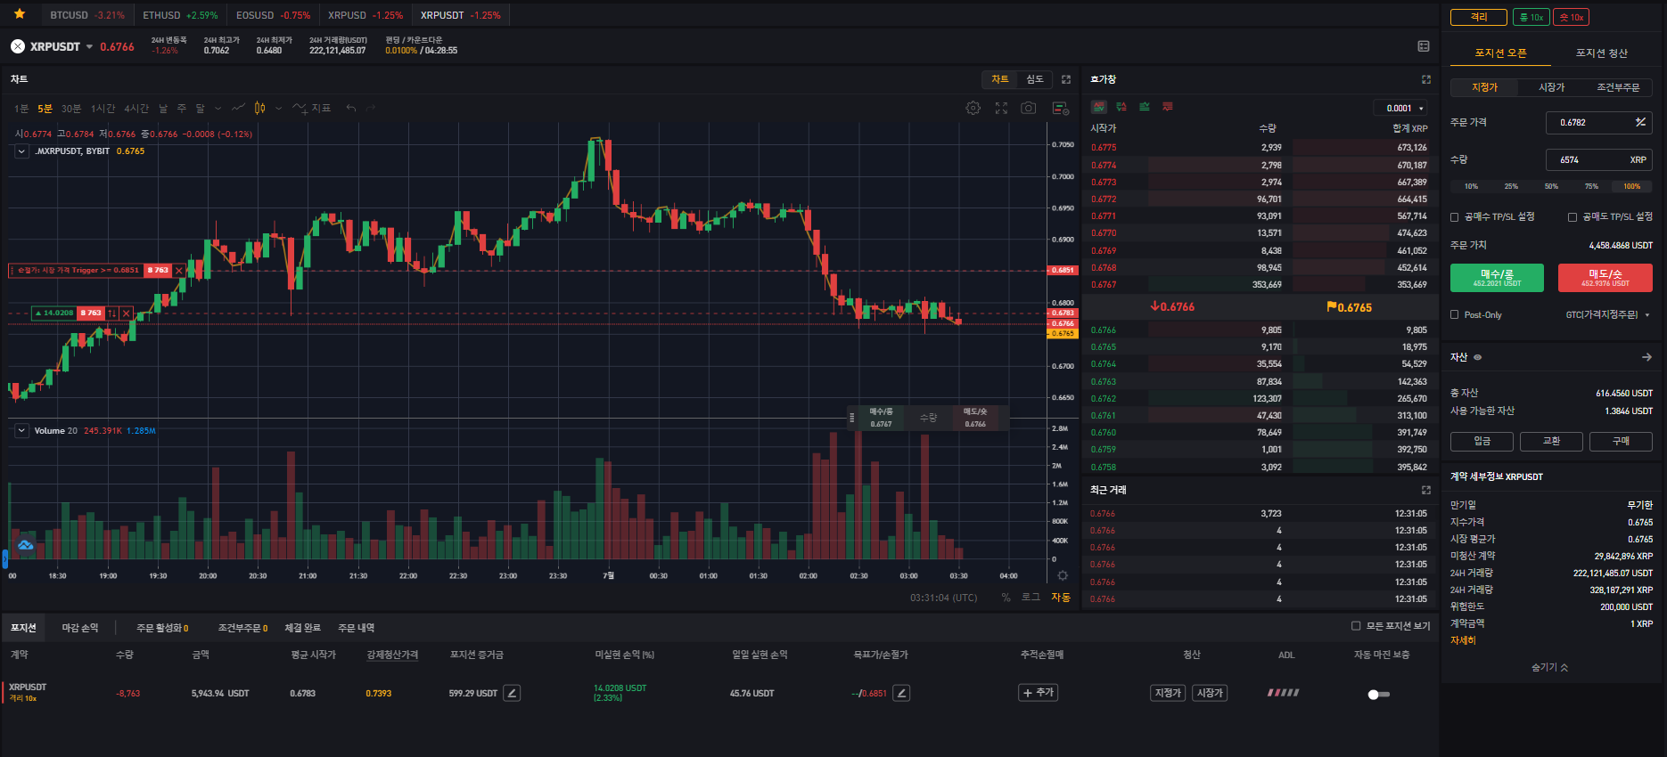Image resolution: width=1667 pixels, height=757 pixels.
Task: Check the 공매수 TP/SL 설정 box
Action: (x=1455, y=217)
